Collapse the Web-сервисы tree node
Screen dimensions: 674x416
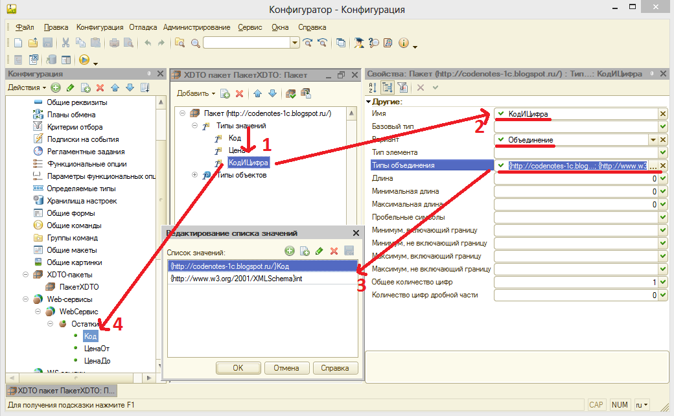tap(25, 299)
